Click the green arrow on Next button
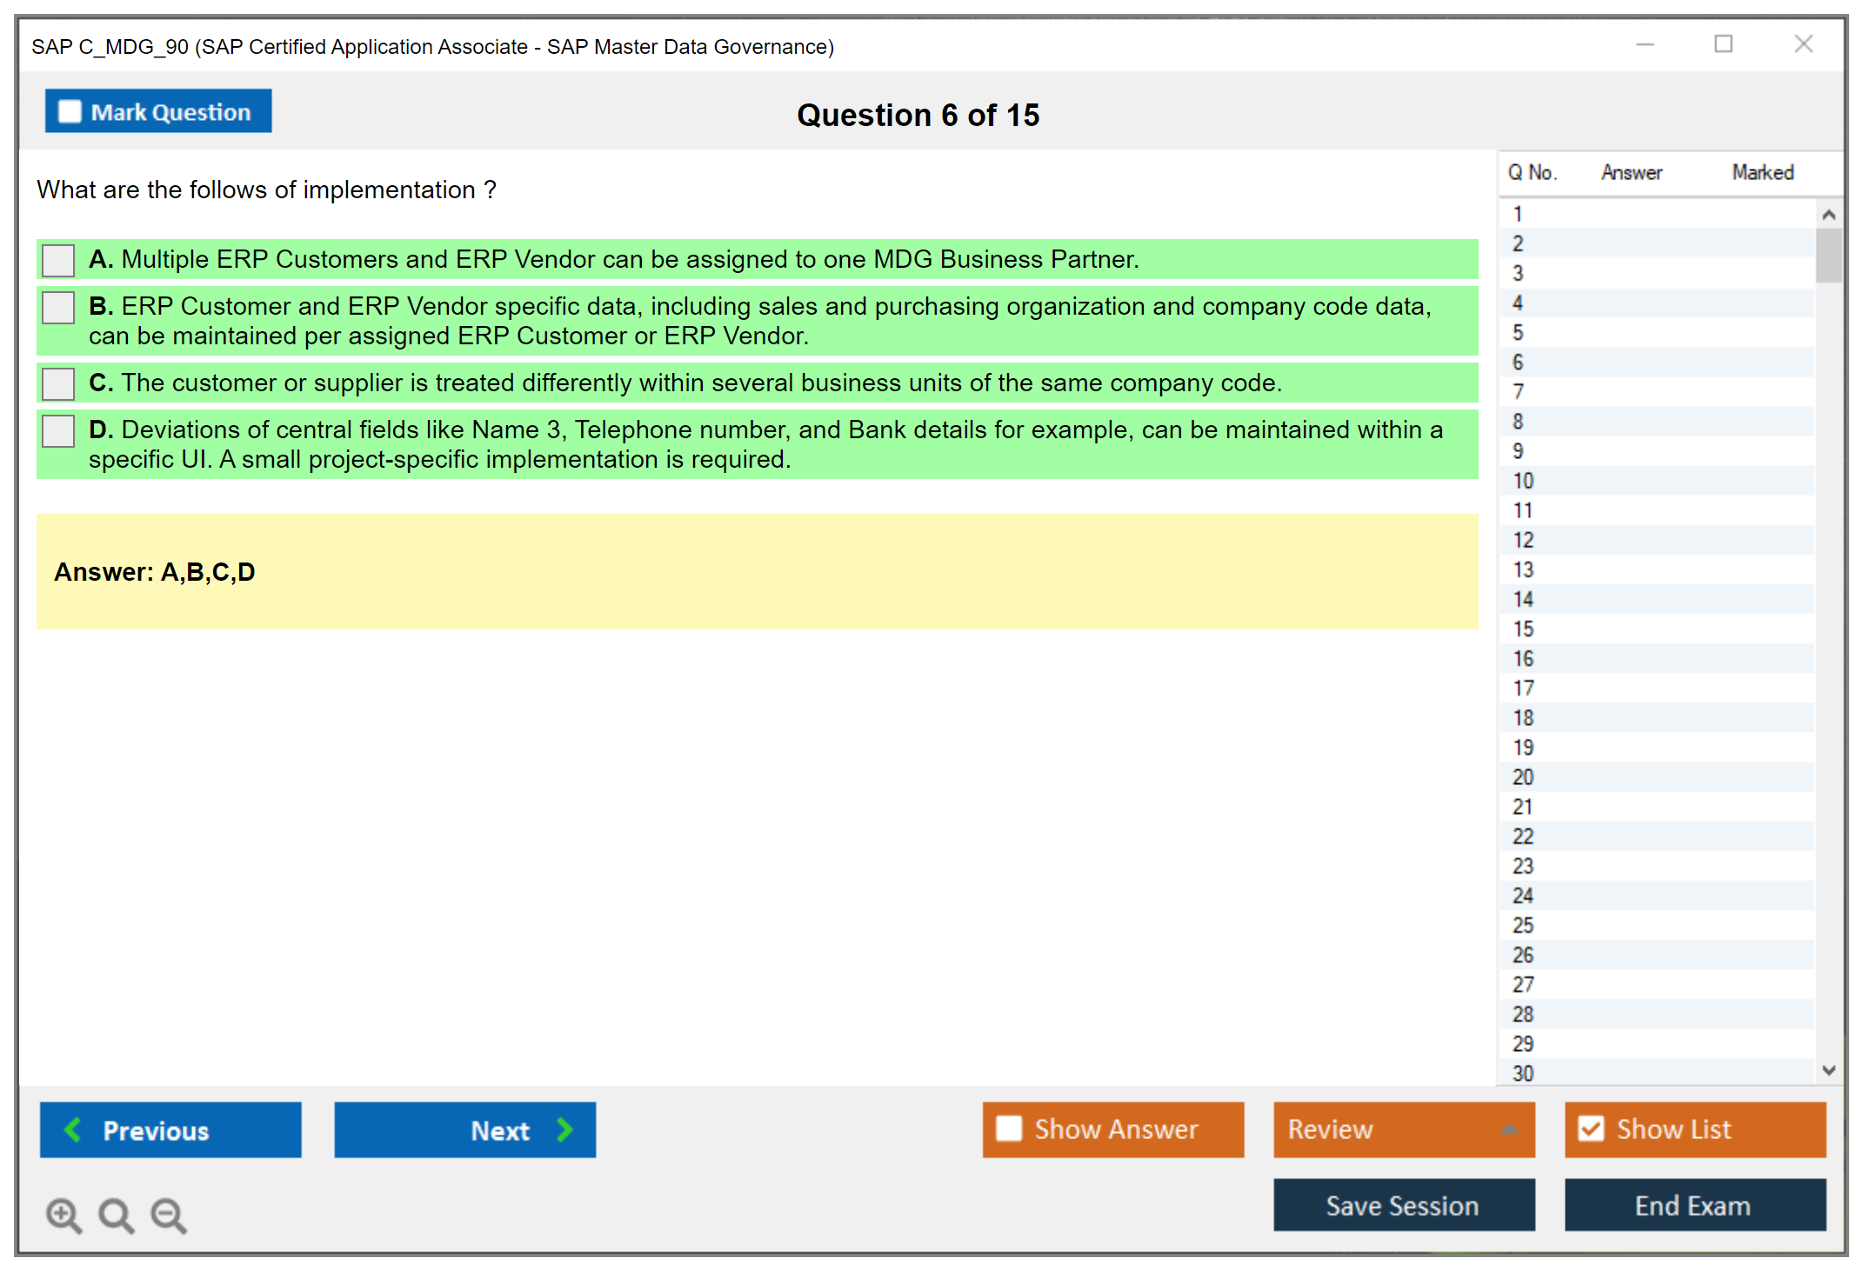The height and width of the screenshot is (1278, 1870). (564, 1129)
